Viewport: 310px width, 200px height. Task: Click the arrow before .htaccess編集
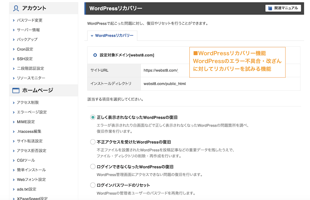(x=14, y=131)
